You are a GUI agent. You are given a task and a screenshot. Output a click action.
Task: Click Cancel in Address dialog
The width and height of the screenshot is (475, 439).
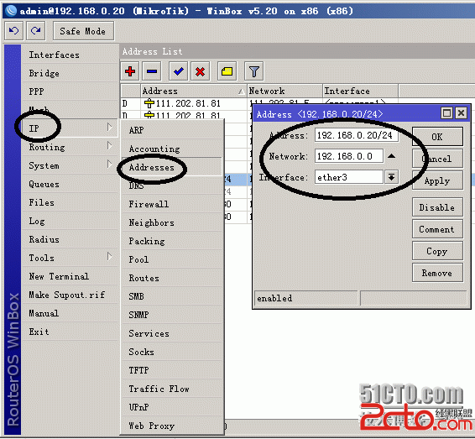pyautogui.click(x=437, y=159)
